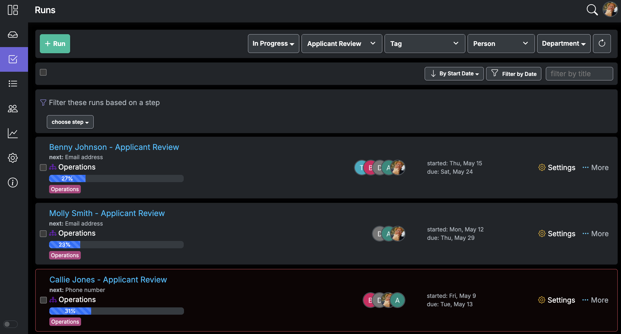Click the green Run button
Viewport: 621px width, 334px height.
pos(55,44)
